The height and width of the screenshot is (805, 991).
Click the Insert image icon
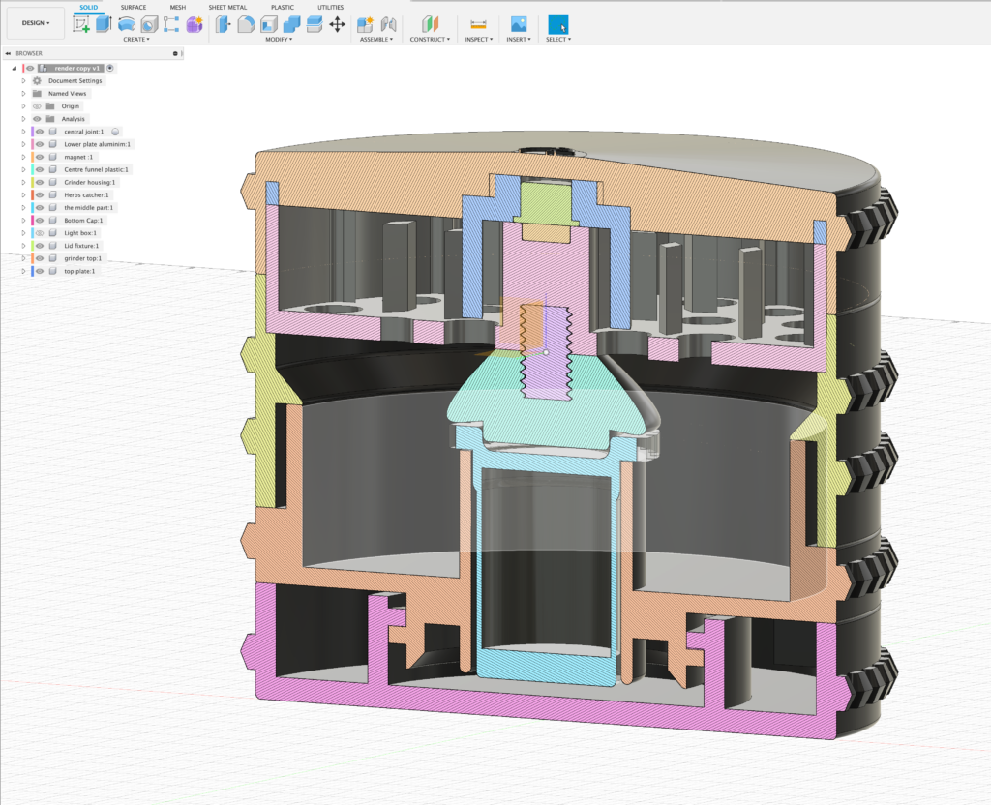point(519,24)
